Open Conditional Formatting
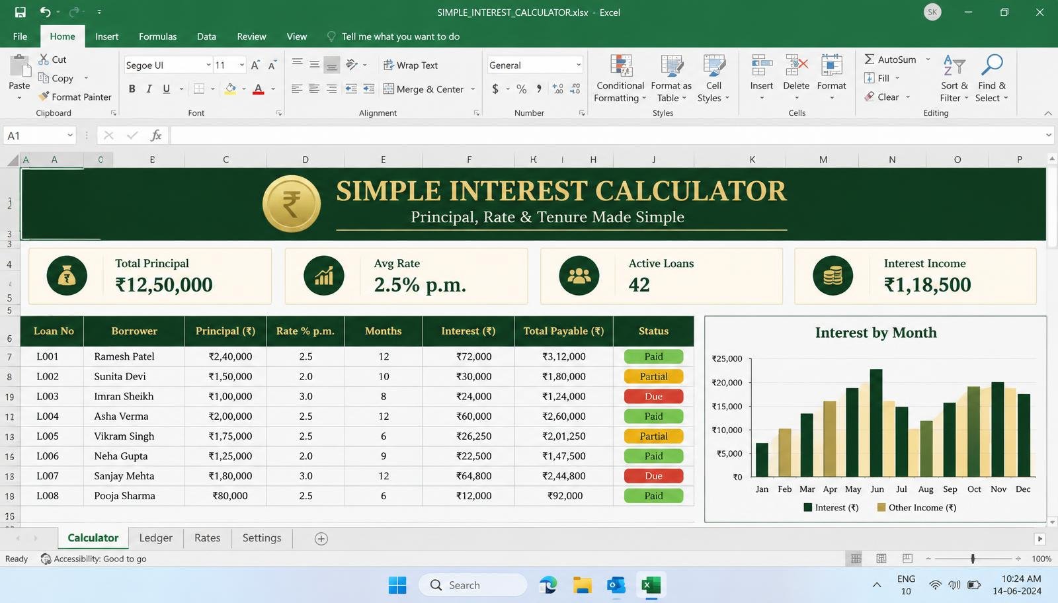This screenshot has height=603, width=1058. pos(620,79)
